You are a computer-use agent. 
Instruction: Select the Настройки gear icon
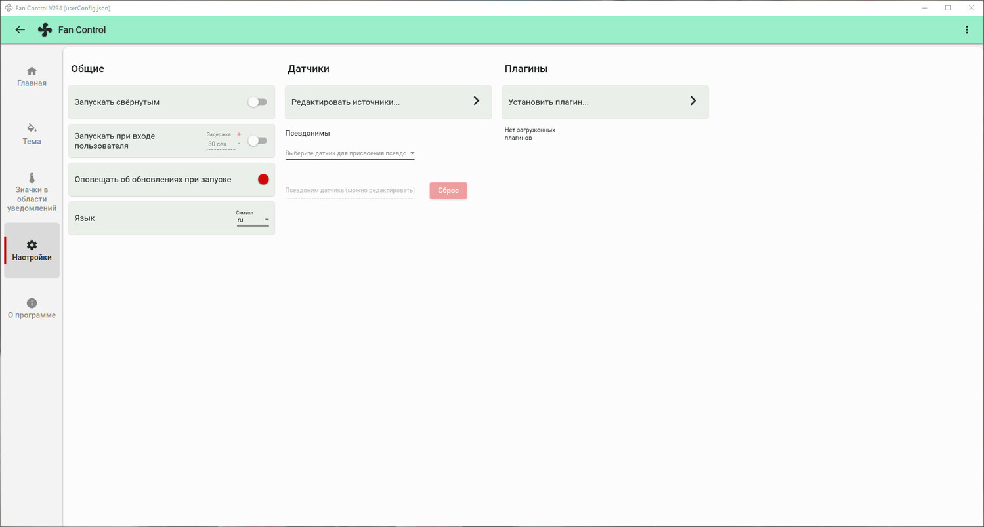tap(32, 245)
